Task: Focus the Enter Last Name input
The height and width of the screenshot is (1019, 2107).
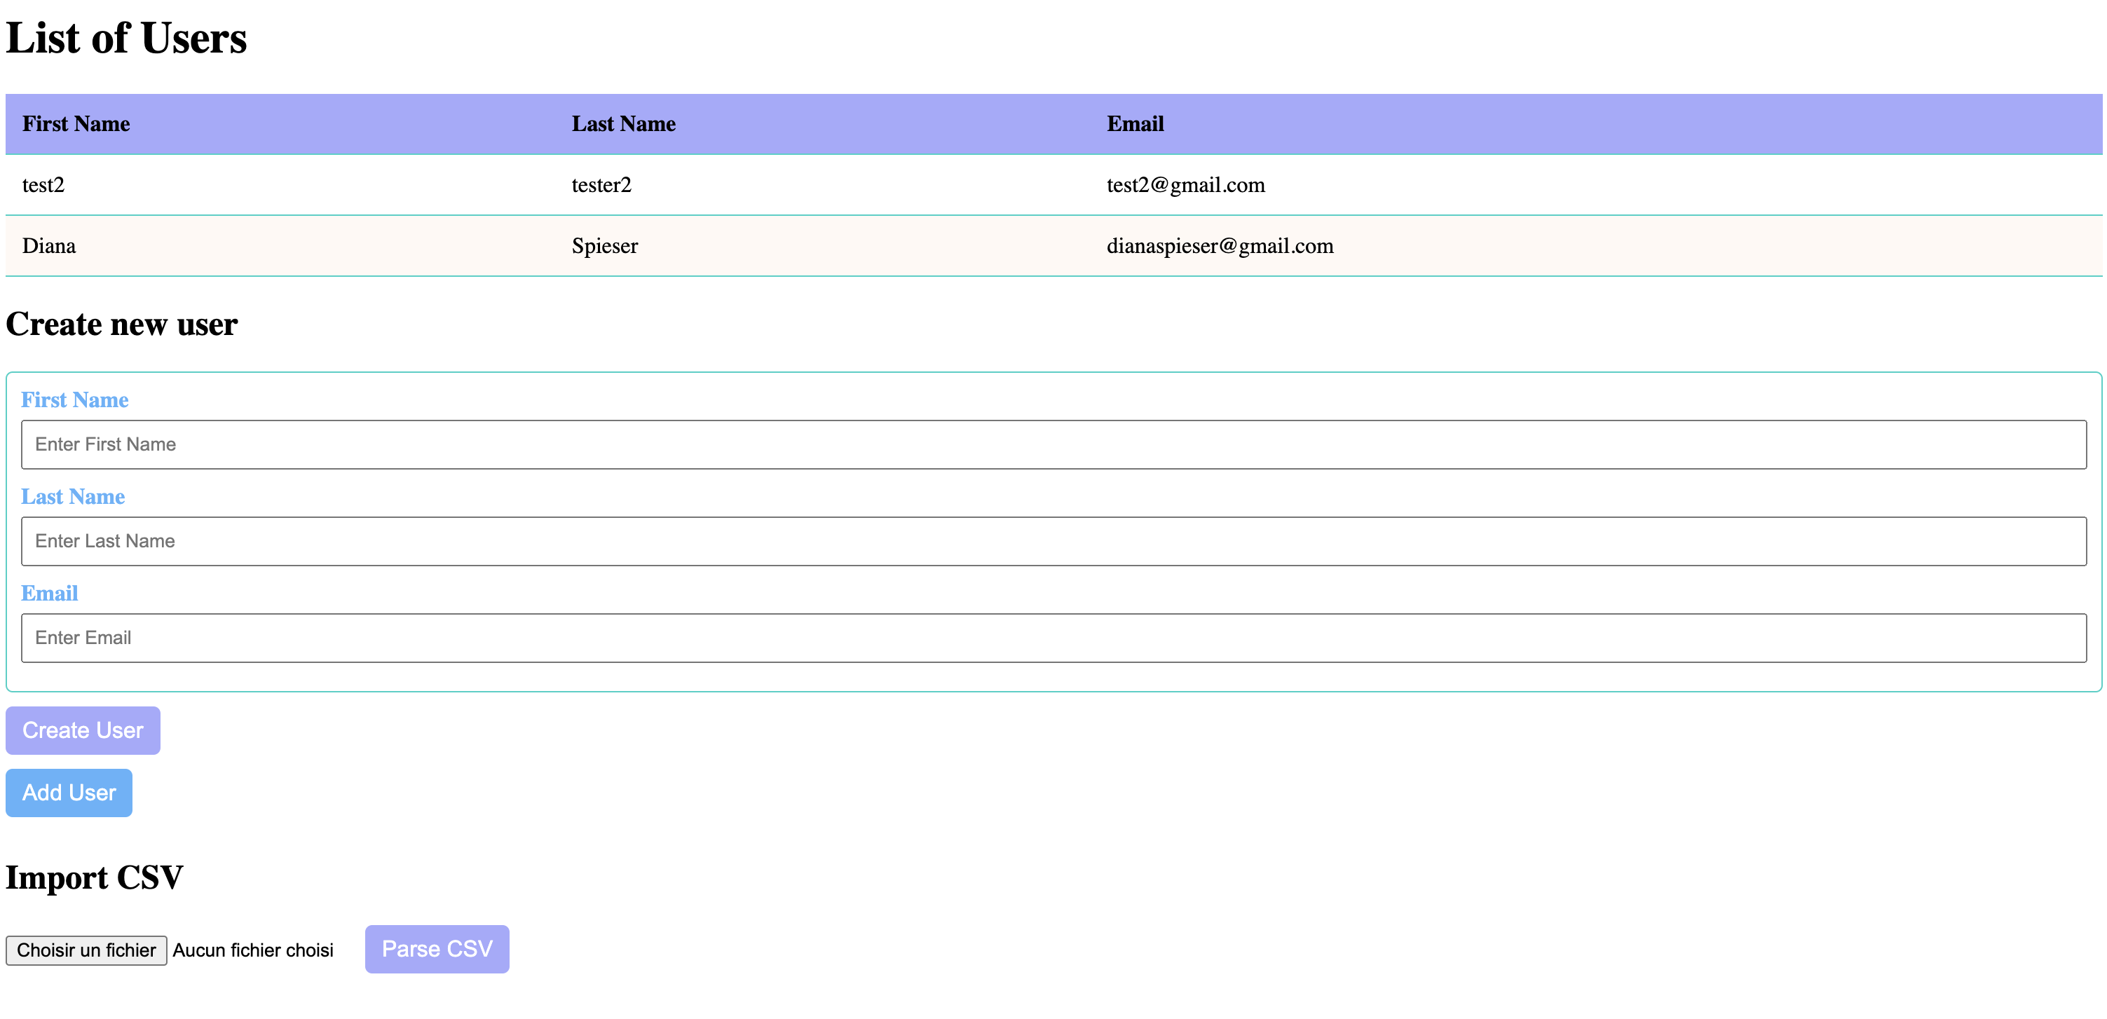Action: 1053,540
